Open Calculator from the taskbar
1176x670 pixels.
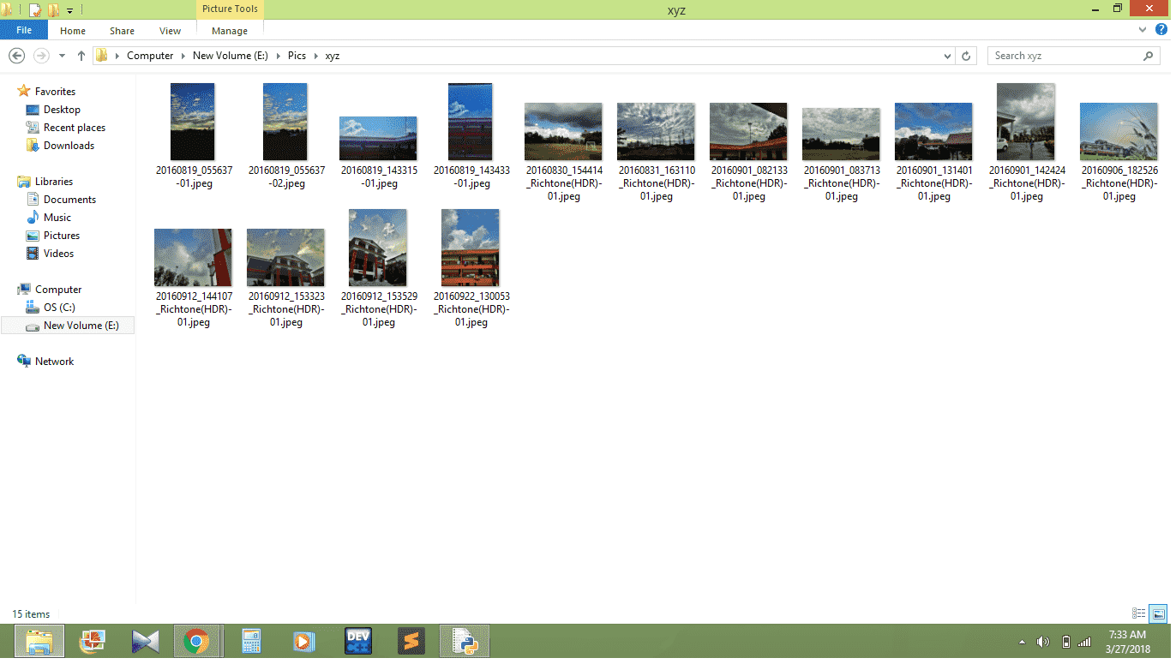click(251, 642)
